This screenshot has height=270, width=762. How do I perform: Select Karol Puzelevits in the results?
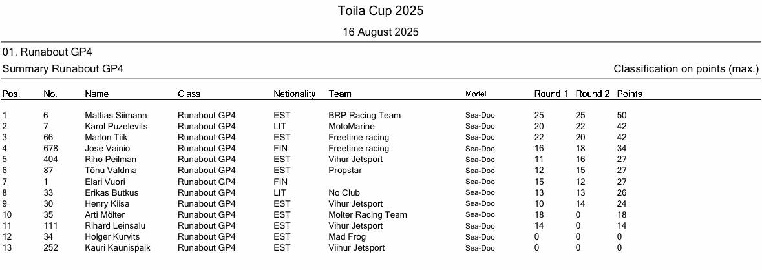pyautogui.click(x=116, y=127)
